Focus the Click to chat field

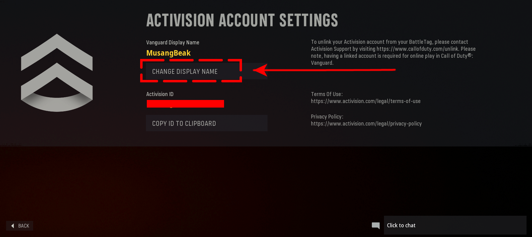(455, 225)
